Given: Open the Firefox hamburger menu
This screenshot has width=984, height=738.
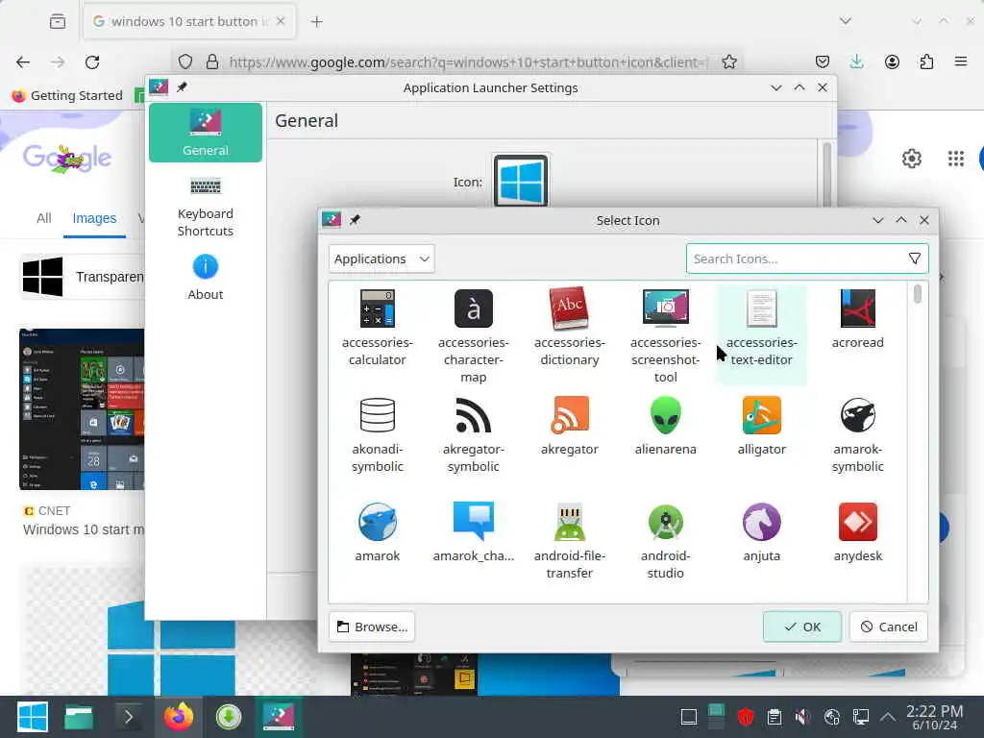Looking at the screenshot, I should pos(960,61).
